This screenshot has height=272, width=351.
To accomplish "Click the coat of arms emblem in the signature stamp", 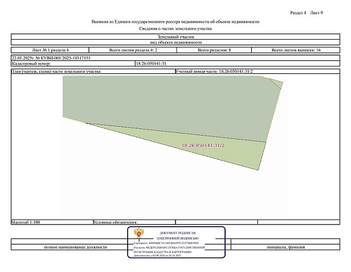I will (x=139, y=234).
